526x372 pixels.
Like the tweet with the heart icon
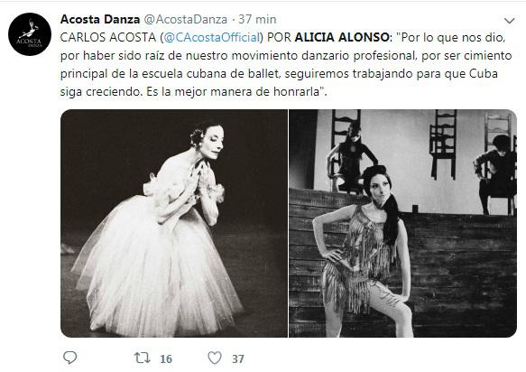point(215,358)
